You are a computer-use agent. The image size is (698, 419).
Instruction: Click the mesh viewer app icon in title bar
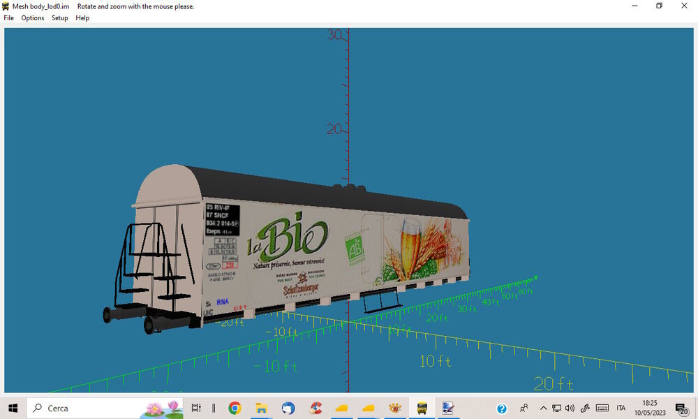tap(6, 6)
